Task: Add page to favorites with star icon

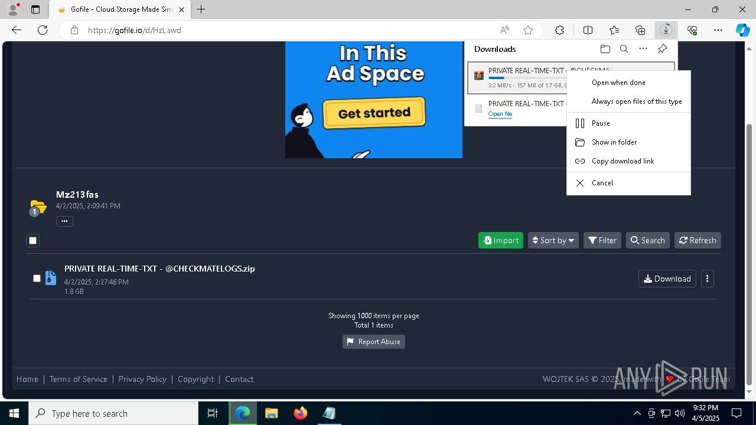Action: point(528,30)
